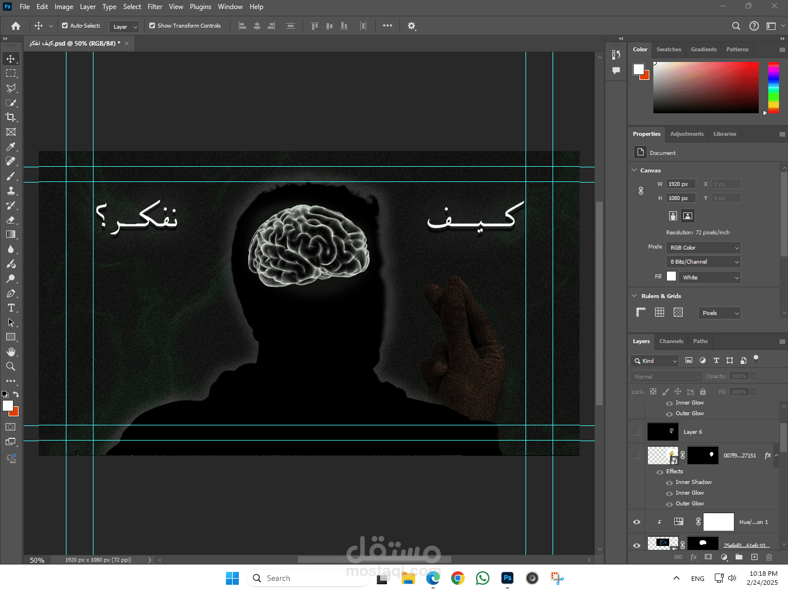Switch to the Channels tab
This screenshot has width=788, height=591.
coord(671,341)
